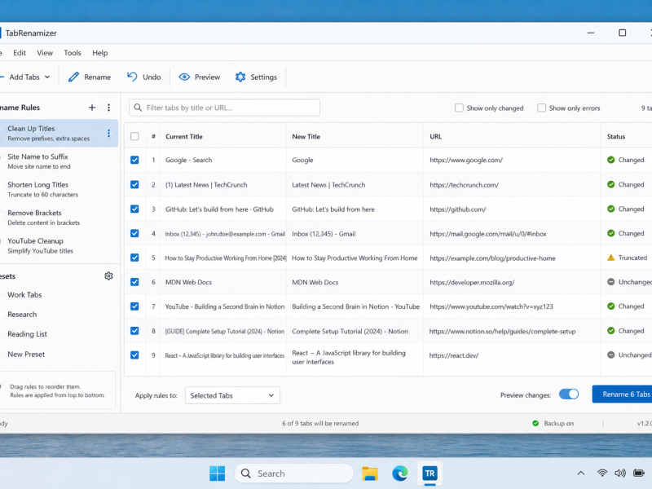Uncheck the Gmail Inbox row 4 checkbox
This screenshot has width=652, height=489.
point(134,233)
